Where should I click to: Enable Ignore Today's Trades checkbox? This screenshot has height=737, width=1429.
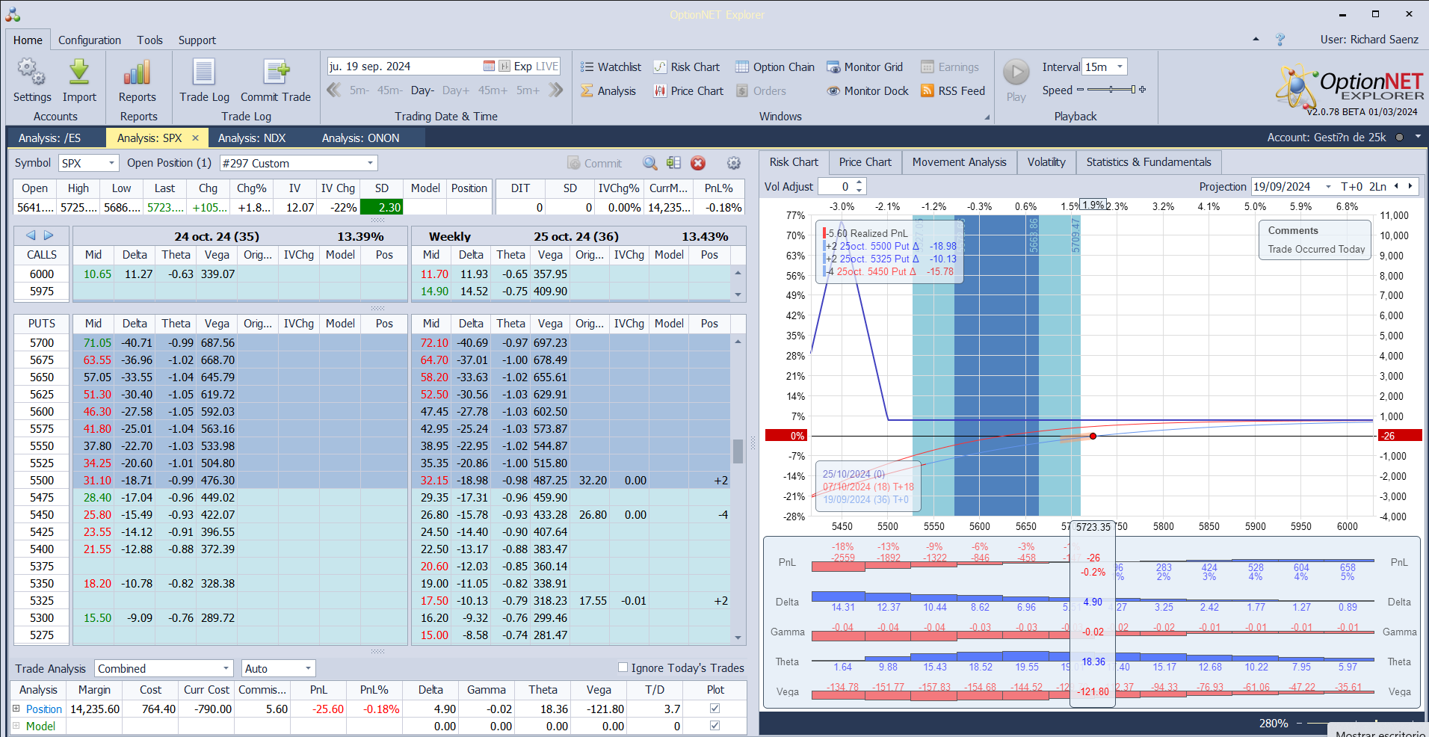tap(623, 667)
